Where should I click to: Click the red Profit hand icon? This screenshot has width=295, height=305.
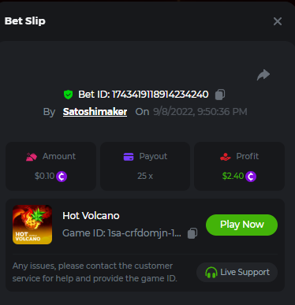pyautogui.click(x=226, y=157)
